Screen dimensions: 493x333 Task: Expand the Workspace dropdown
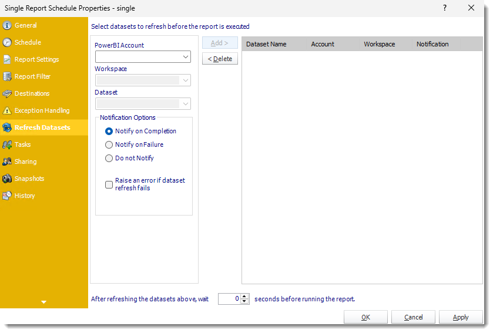(x=186, y=80)
